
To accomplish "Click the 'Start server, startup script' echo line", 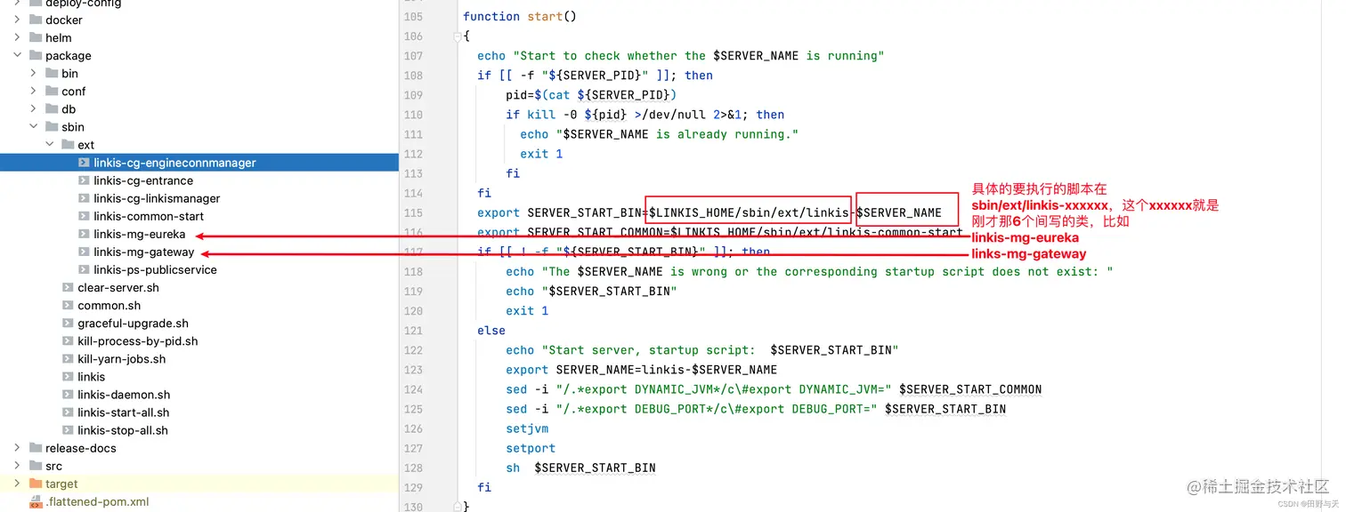I will pos(702,350).
